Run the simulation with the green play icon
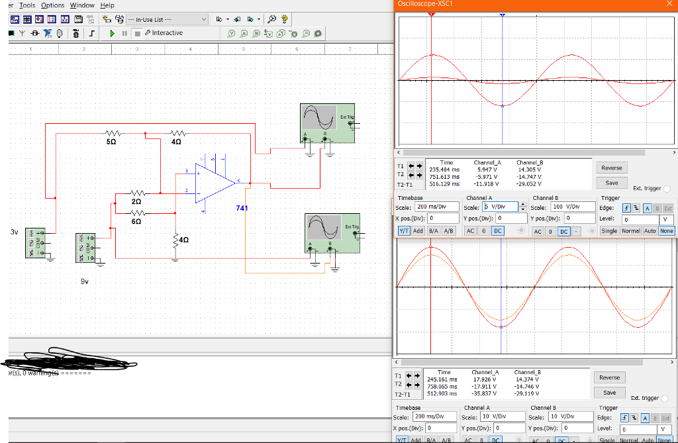Image resolution: width=678 pixels, height=443 pixels. (112, 33)
